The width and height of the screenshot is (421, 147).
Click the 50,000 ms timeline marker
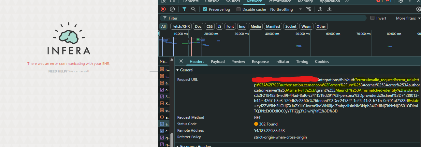pyautogui.click(x=302, y=34)
